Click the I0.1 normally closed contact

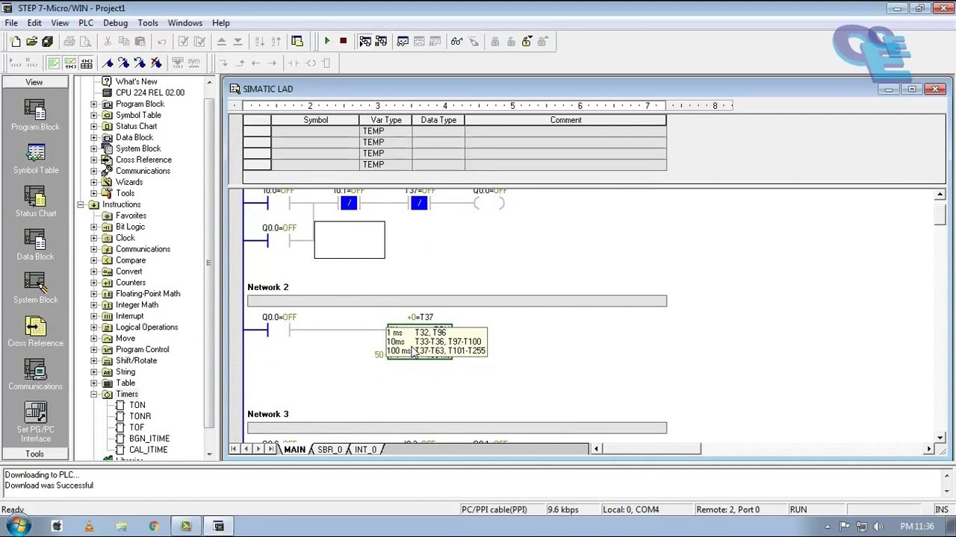tap(349, 203)
